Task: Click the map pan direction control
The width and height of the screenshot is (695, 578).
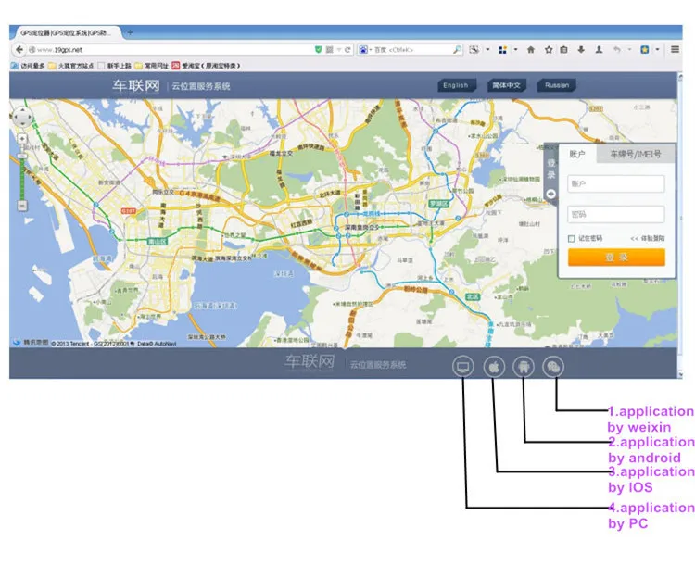Action: 22,119
